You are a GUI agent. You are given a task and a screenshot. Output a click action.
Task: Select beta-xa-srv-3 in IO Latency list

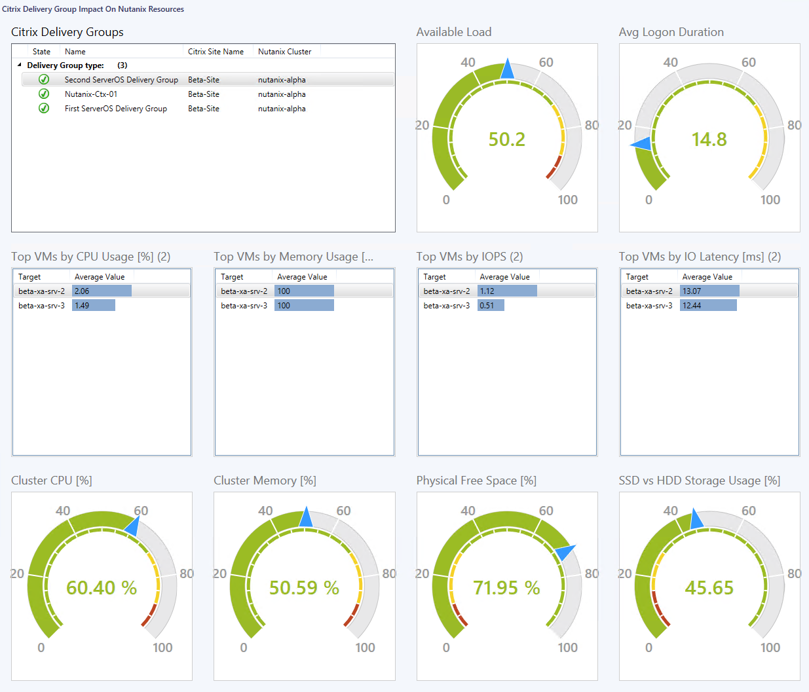(x=649, y=306)
